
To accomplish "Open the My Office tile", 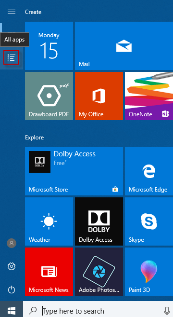I will 99,96.
